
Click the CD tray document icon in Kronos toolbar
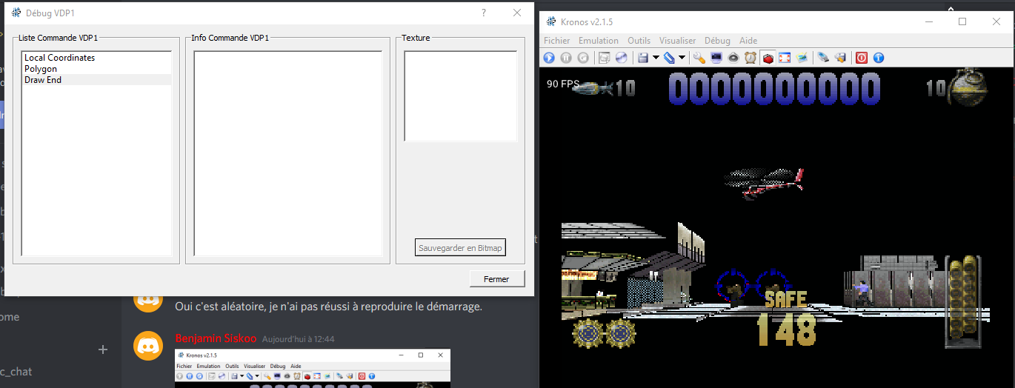(x=604, y=58)
